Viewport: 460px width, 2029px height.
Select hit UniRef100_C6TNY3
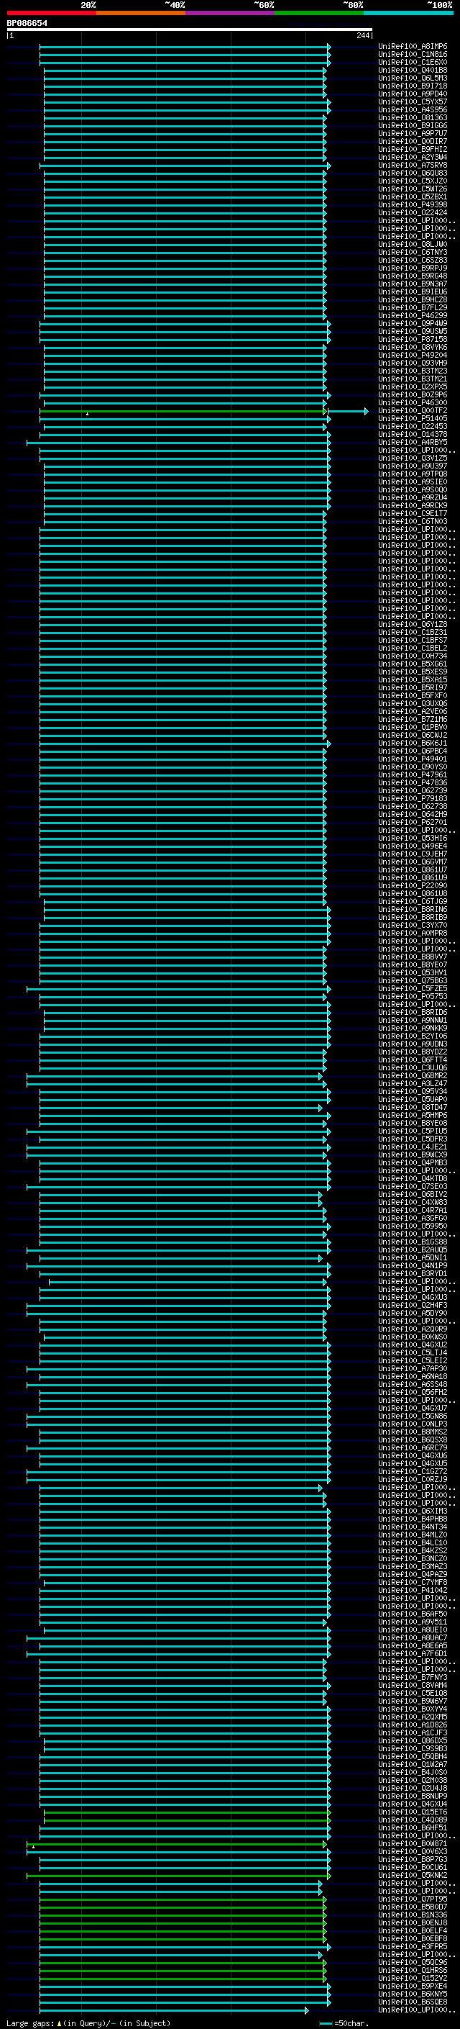click(413, 252)
